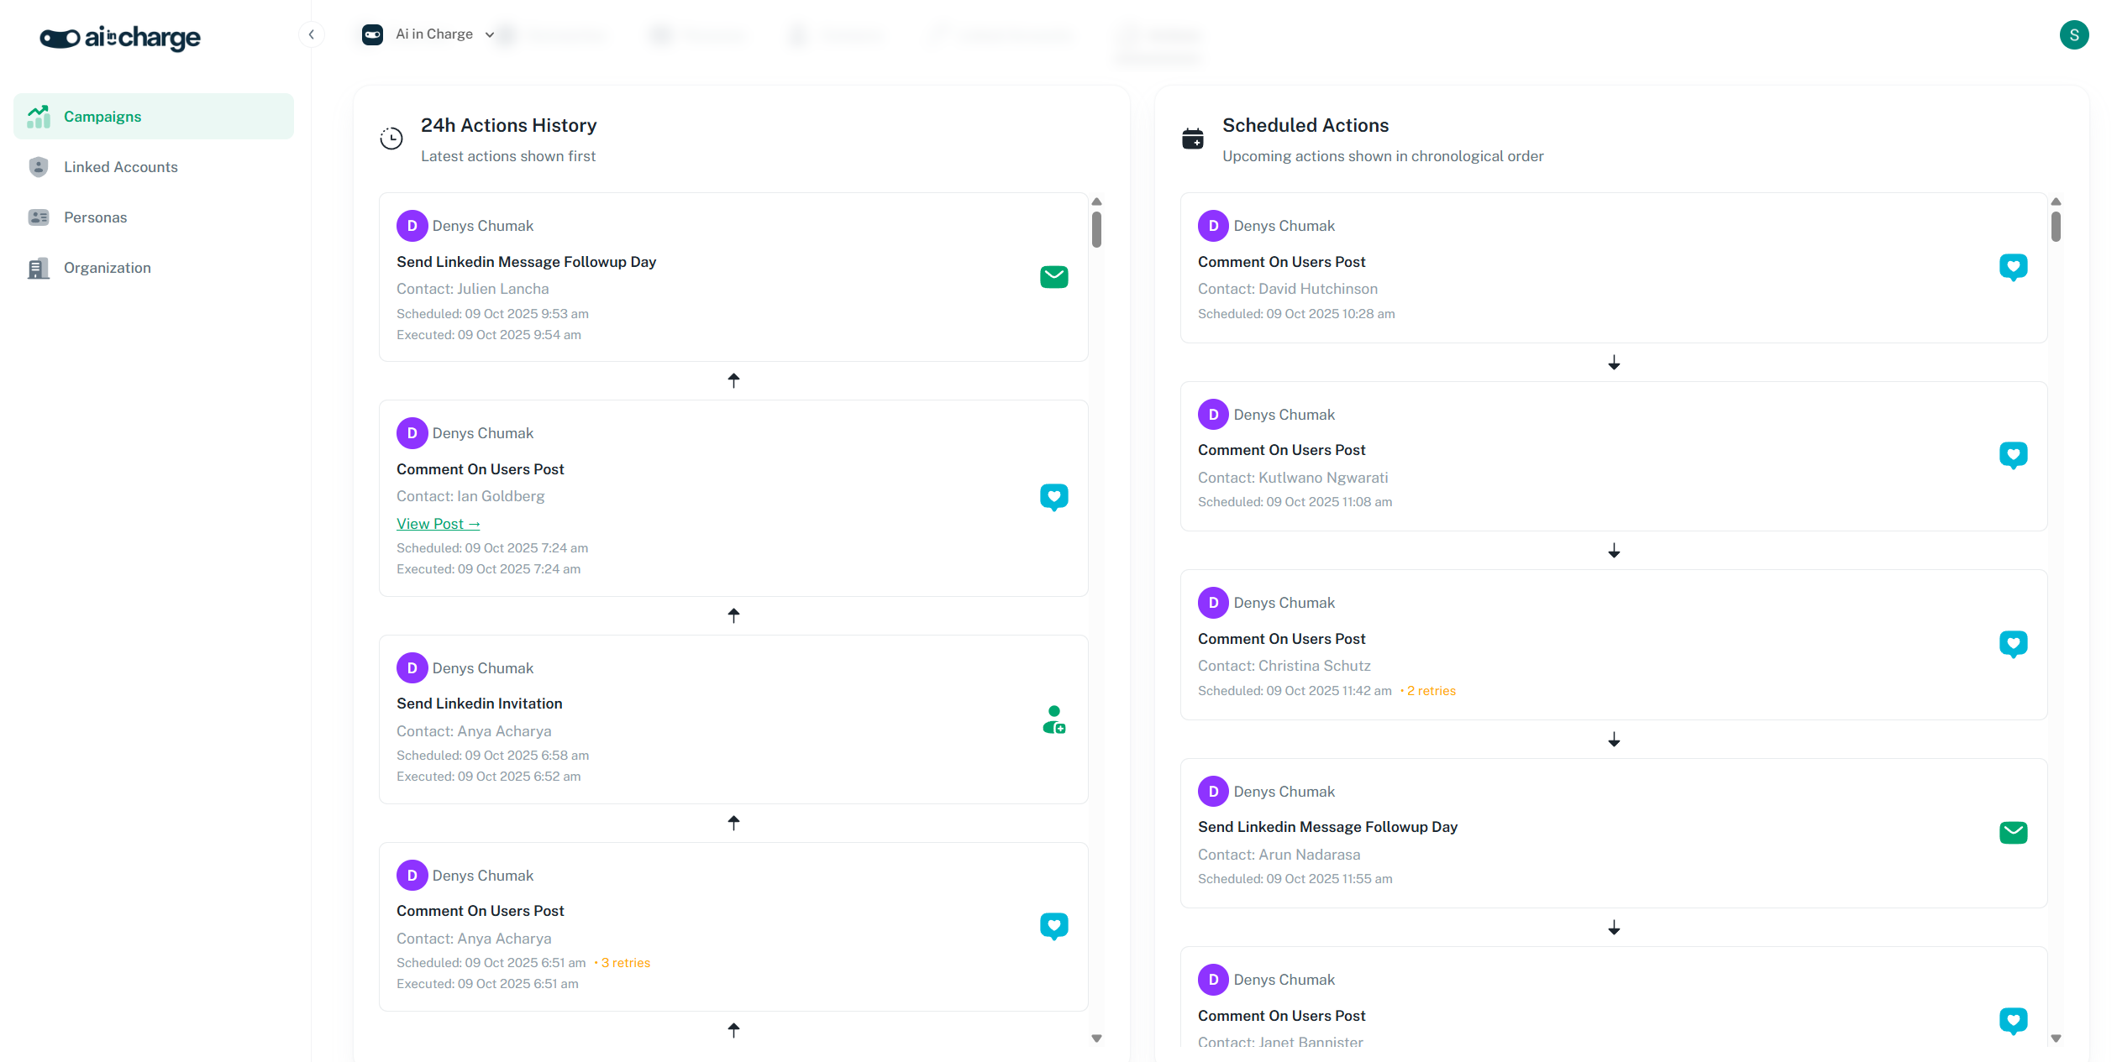Click the comment-heart icon for Christina Schutz
Image resolution: width=2117 pixels, height=1062 pixels.
click(2013, 644)
